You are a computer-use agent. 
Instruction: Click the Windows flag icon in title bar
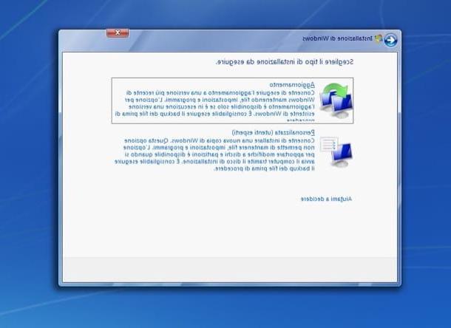(x=379, y=38)
